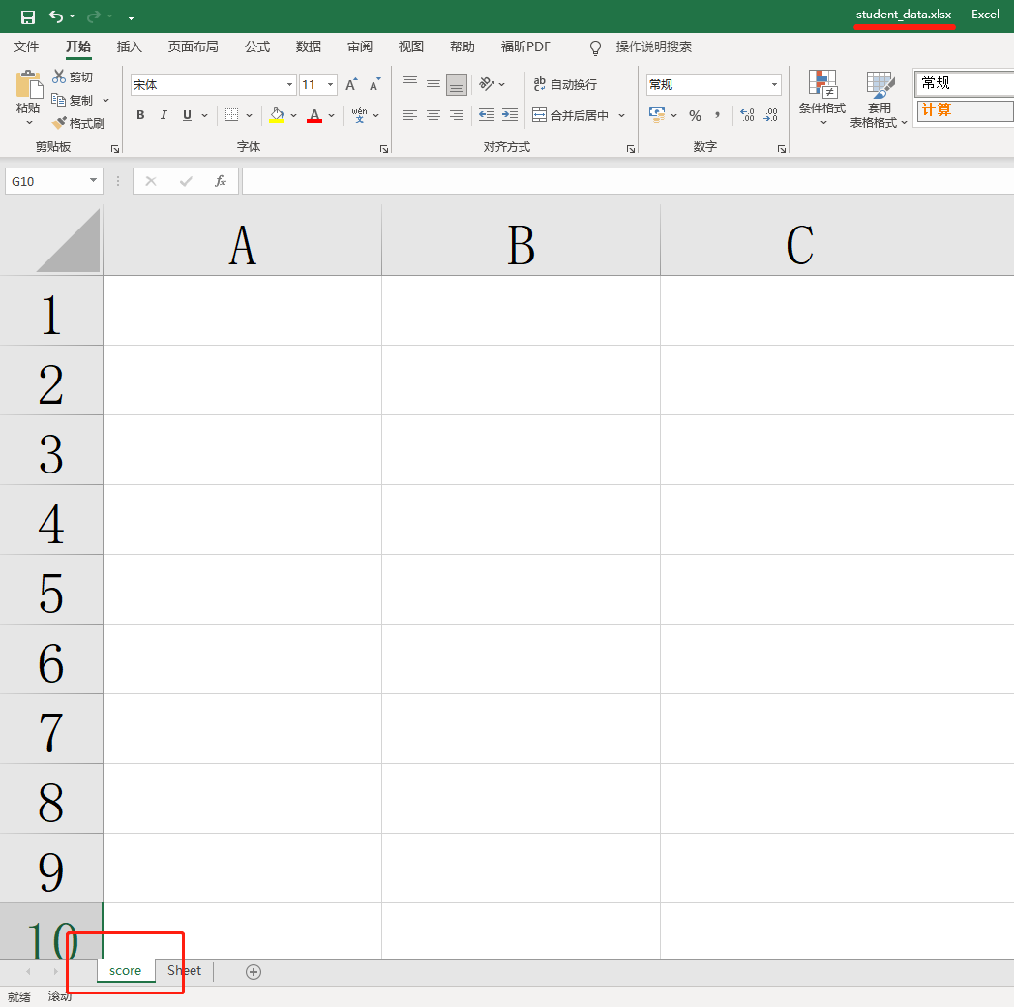Image resolution: width=1014 pixels, height=1007 pixels.
Task: Open the undo history dropdown arrow
Action: [72, 16]
